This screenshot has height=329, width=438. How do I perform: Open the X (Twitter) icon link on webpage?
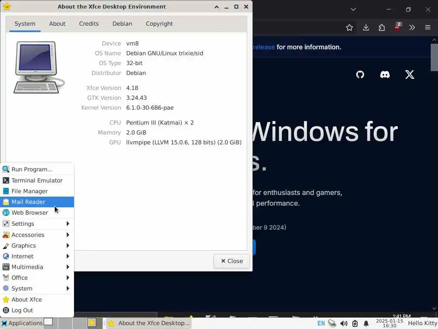click(409, 75)
